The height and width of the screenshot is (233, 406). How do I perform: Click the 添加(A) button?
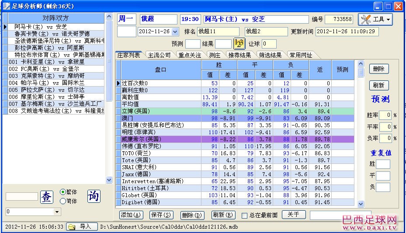131,215
